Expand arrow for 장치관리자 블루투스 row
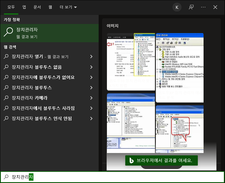 click(91, 88)
